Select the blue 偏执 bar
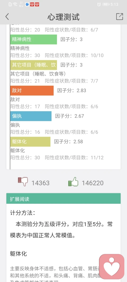127x282 pixels. tap(31, 116)
